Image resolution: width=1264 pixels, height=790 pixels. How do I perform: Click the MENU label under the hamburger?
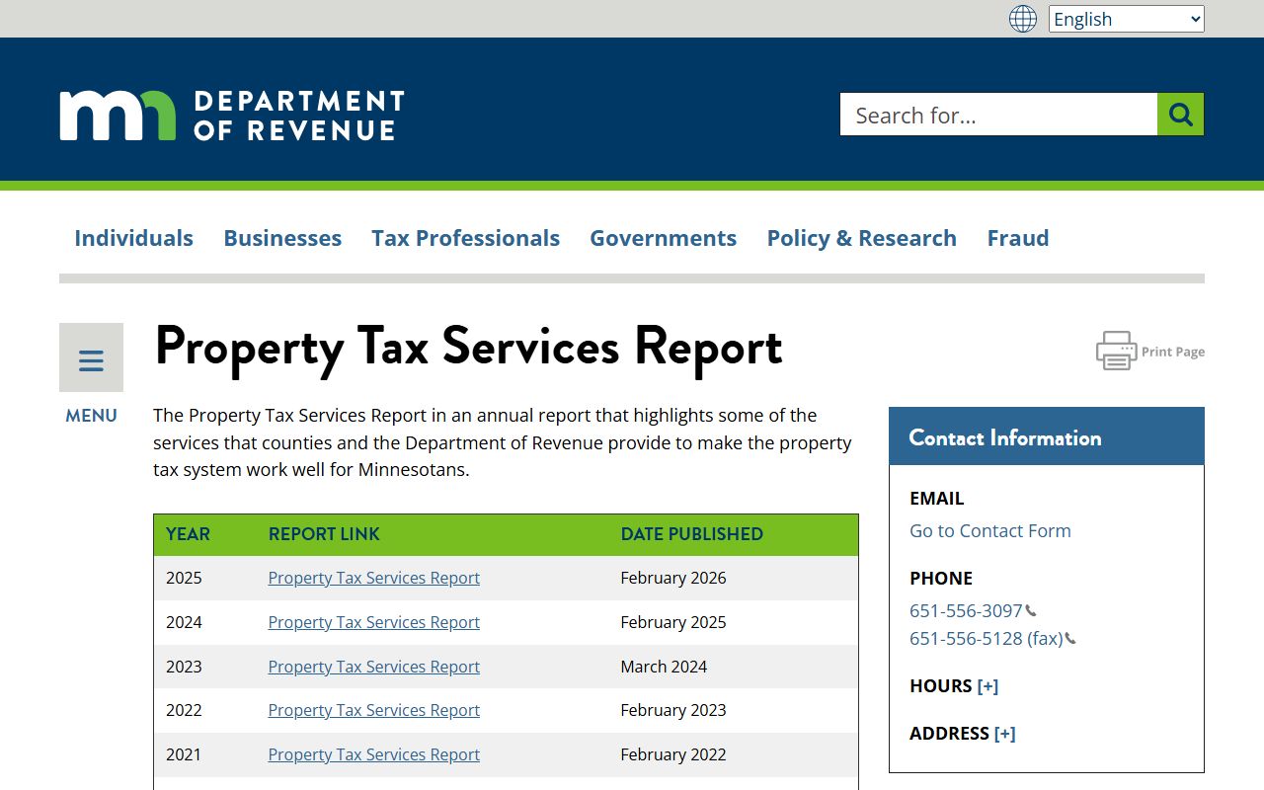[x=91, y=416]
